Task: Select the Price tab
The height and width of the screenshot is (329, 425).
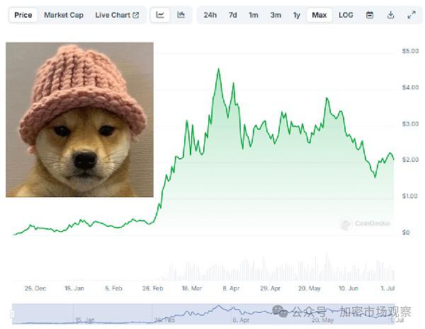Action: click(x=23, y=15)
